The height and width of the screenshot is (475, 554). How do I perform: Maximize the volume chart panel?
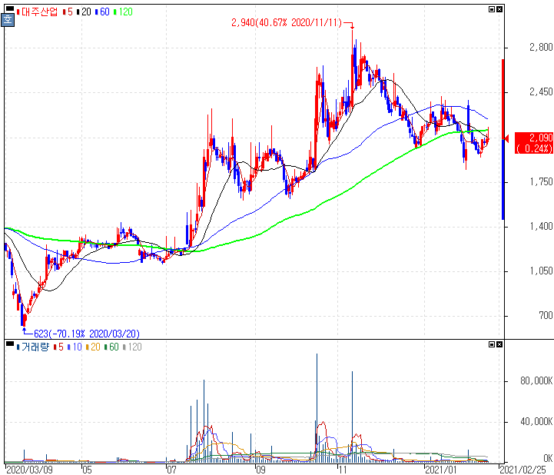point(492,344)
